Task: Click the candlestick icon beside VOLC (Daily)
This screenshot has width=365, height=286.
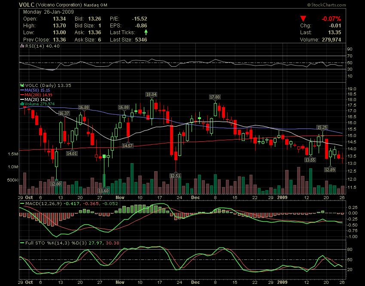Action: (22, 86)
